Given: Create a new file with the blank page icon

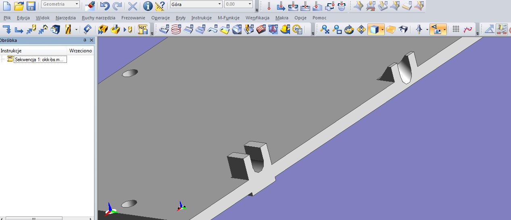Looking at the screenshot, I should [x=6, y=6].
